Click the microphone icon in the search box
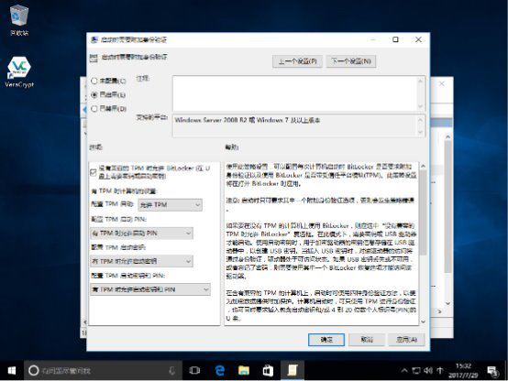 click(172, 370)
